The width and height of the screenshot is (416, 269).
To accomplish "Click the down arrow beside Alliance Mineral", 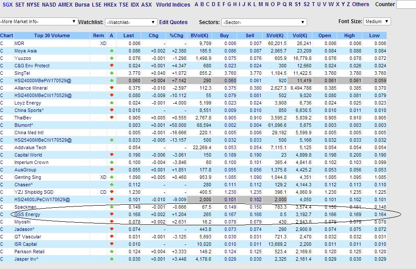I will click(x=112, y=87).
